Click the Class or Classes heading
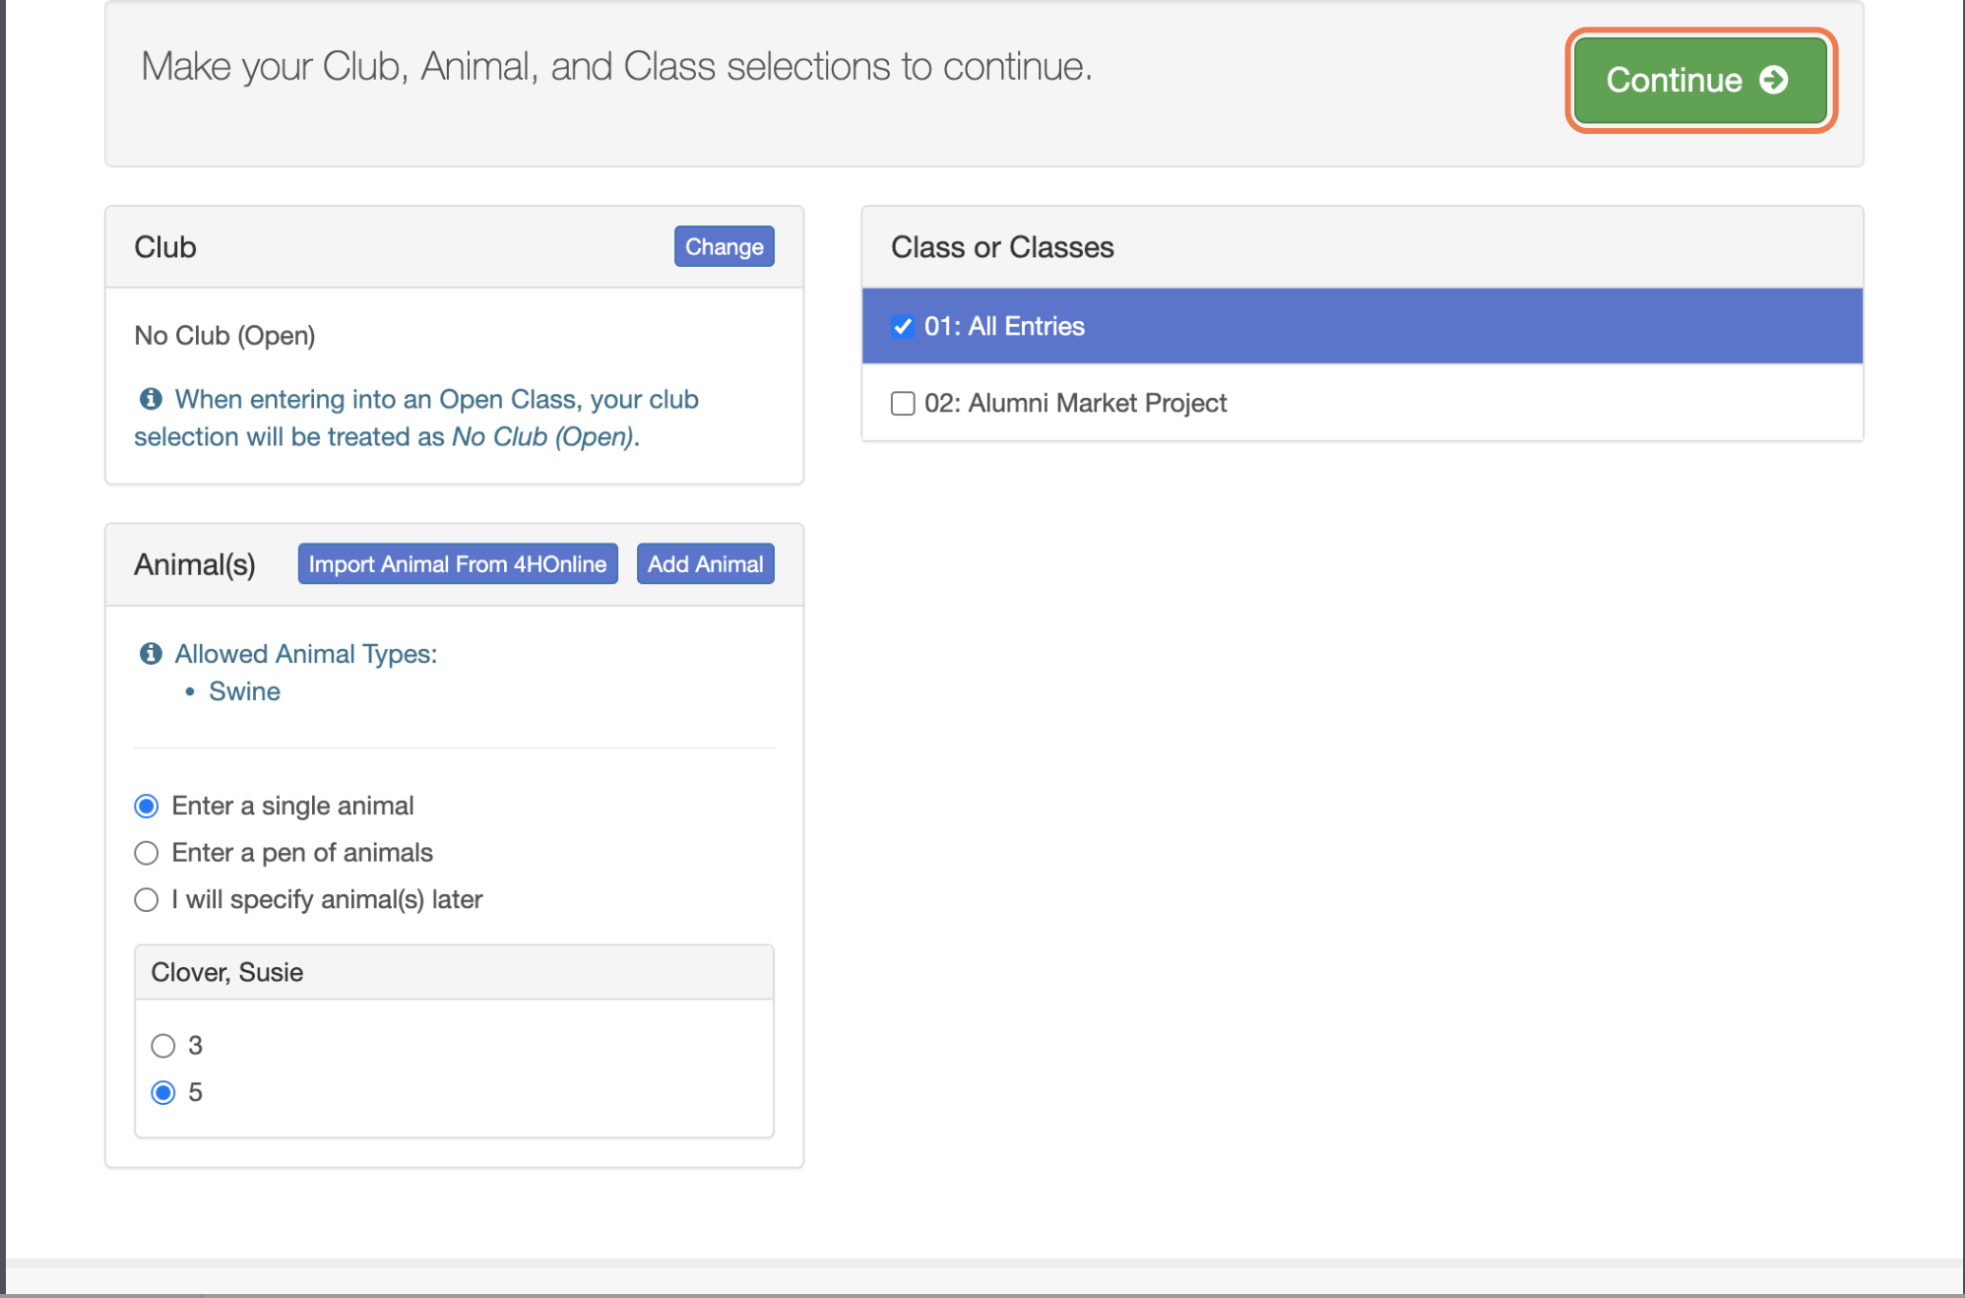The height and width of the screenshot is (1298, 1965). (1002, 247)
